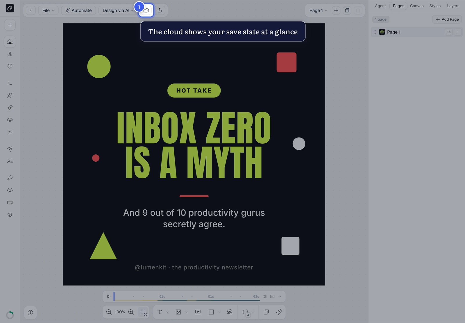Click the duplicate layers tool in bottom toolbar
This screenshot has width=465, height=323.
[x=266, y=312]
